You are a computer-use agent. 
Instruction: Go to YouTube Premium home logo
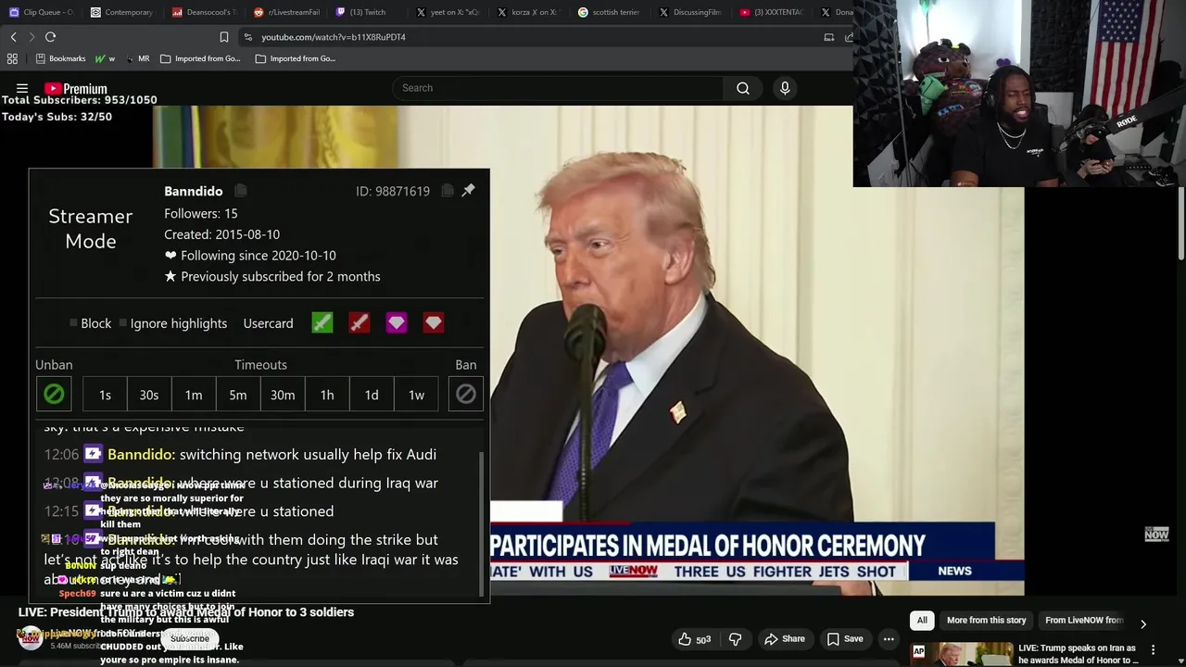click(x=76, y=89)
